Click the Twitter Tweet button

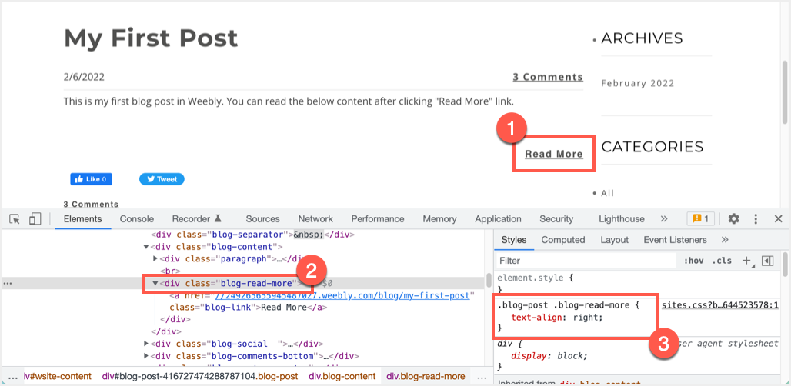162,179
